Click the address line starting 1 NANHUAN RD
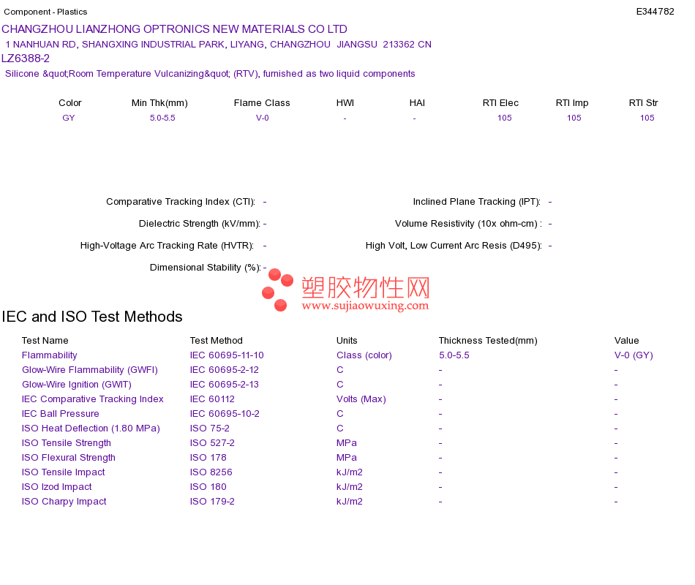The width and height of the screenshot is (695, 585). 218,45
